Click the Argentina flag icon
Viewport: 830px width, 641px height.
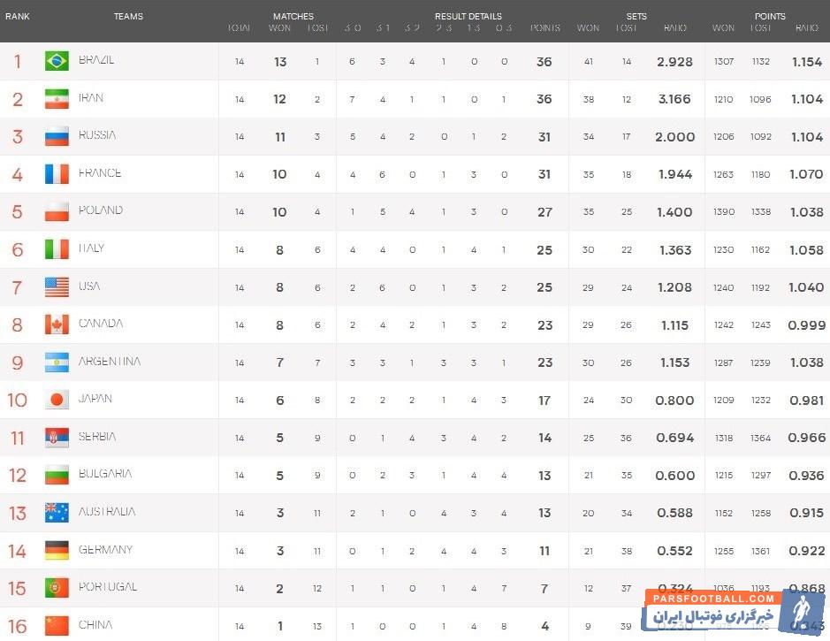tap(57, 362)
